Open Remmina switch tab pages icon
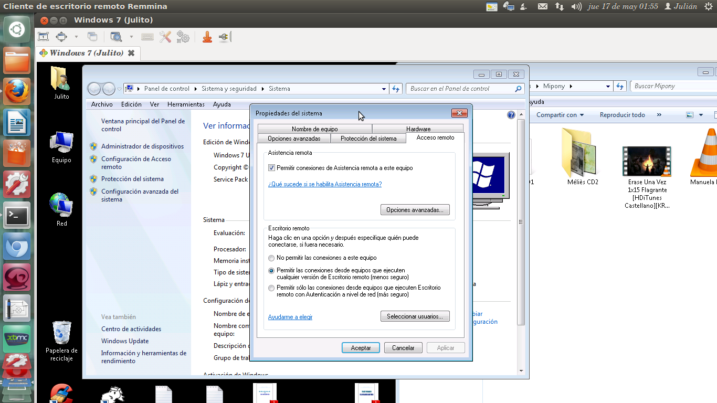Image resolution: width=717 pixels, height=403 pixels. (92, 37)
